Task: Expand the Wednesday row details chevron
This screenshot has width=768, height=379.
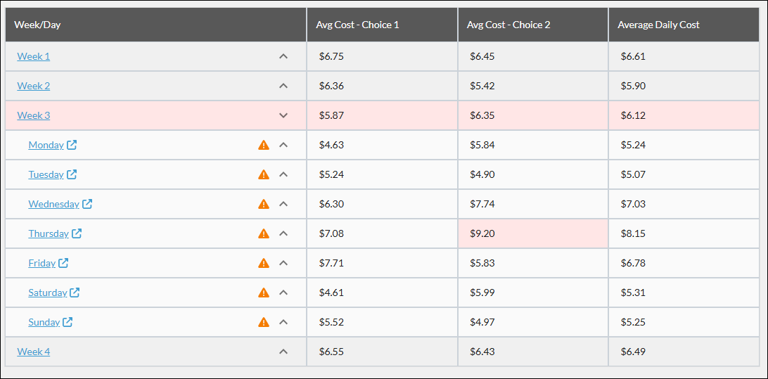Action: coord(283,204)
